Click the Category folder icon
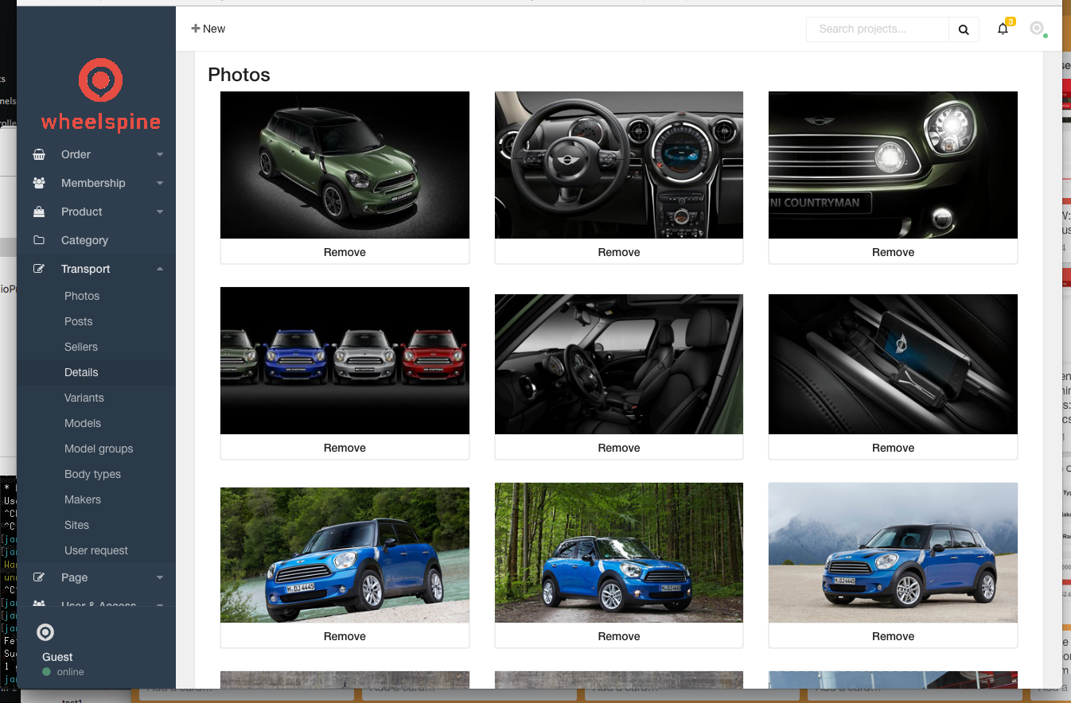Screen dimensions: 1071x703 pos(39,240)
